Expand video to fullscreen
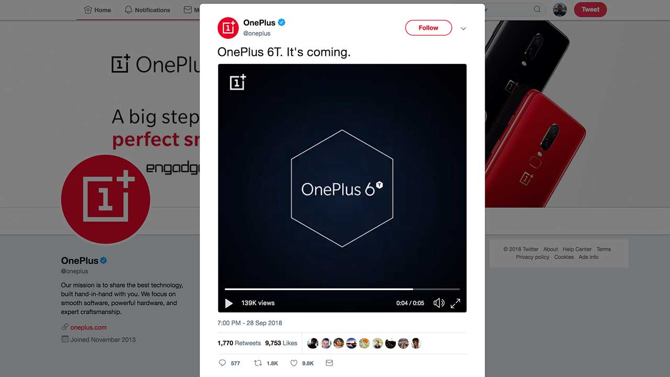The image size is (670, 377). point(455,303)
